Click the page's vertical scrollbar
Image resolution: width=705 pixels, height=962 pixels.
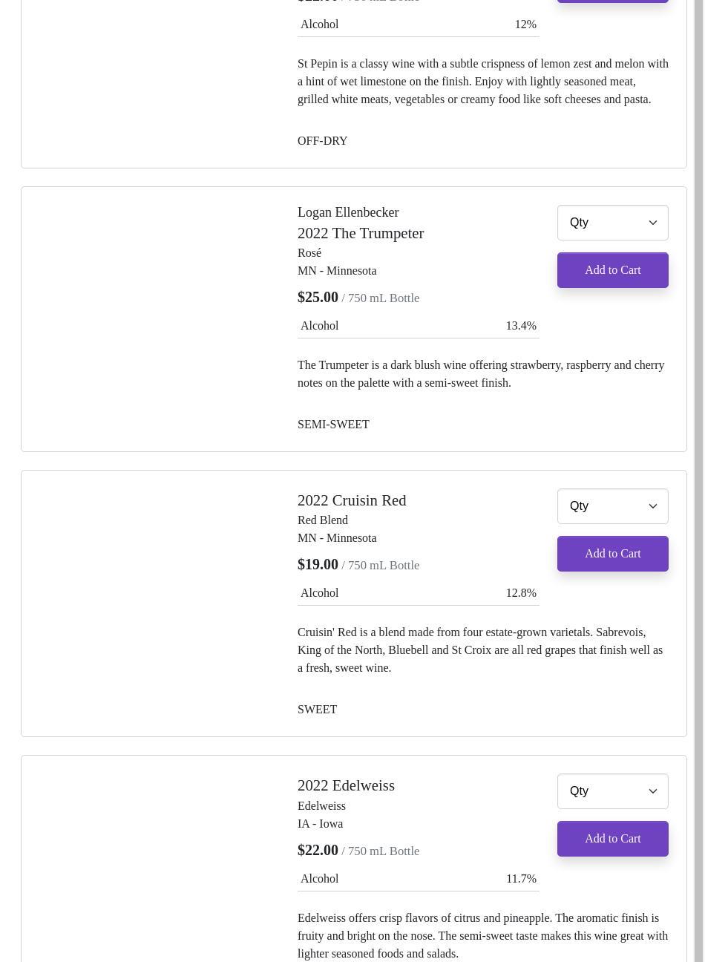(698, 481)
